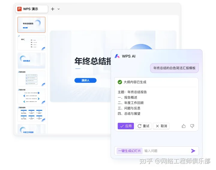
Task: Click the 二、年度工作回顾 outline item
Action: [x=130, y=103]
